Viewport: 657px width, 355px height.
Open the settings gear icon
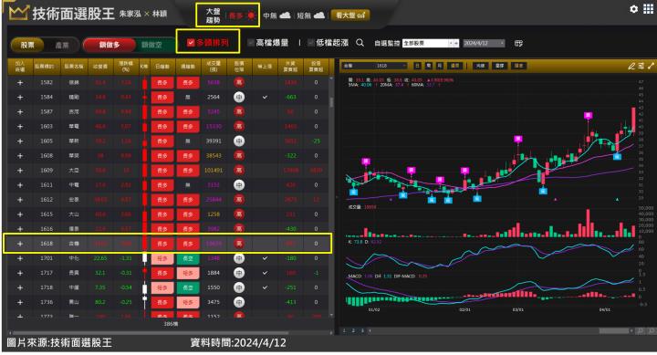tap(633, 9)
